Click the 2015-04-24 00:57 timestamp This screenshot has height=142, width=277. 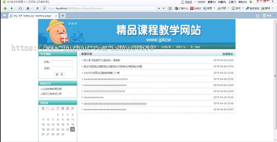coord(223,109)
